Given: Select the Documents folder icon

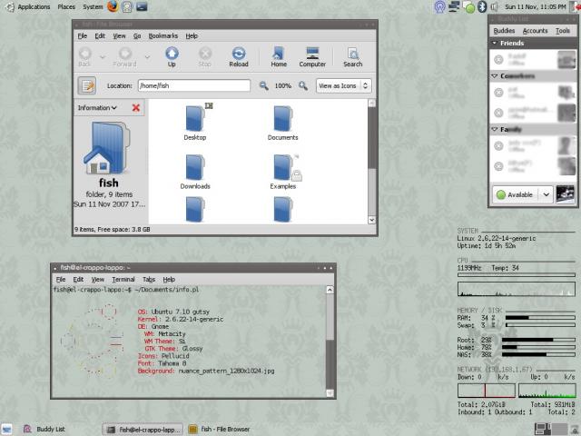Looking at the screenshot, I should click(282, 119).
